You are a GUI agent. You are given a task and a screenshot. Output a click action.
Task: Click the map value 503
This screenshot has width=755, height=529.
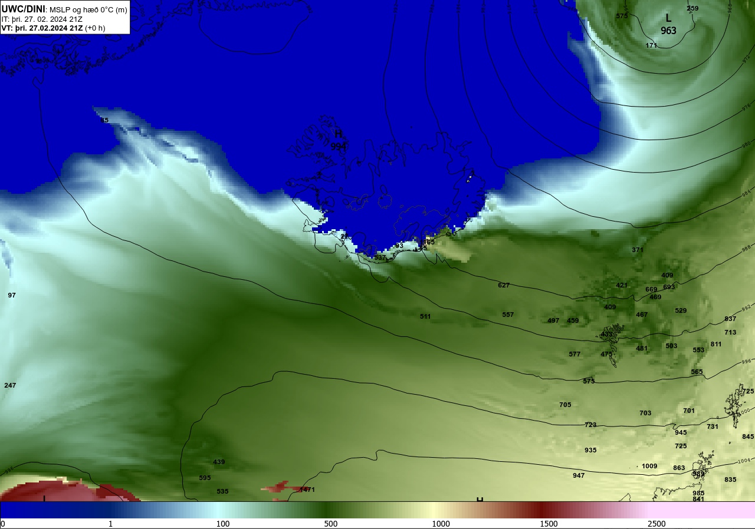[671, 346]
